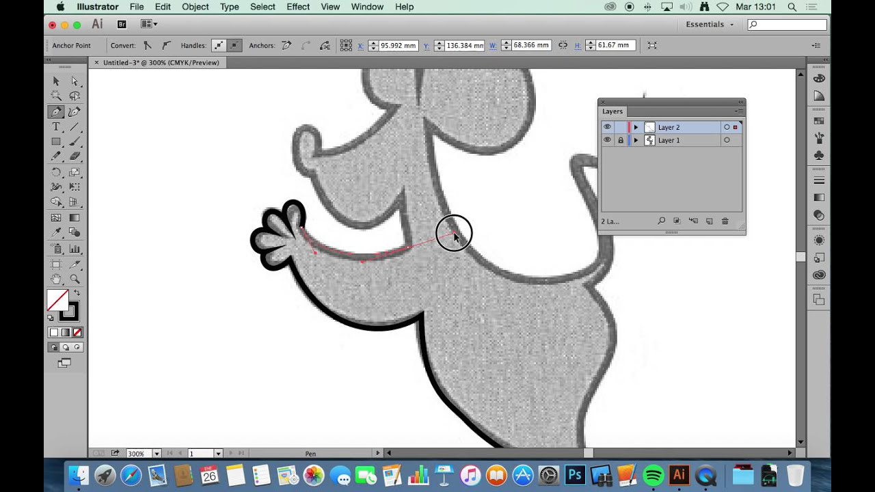Unlock Layer 1 via its lock icon
Viewport: 875px width, 492px height.
[x=621, y=140]
